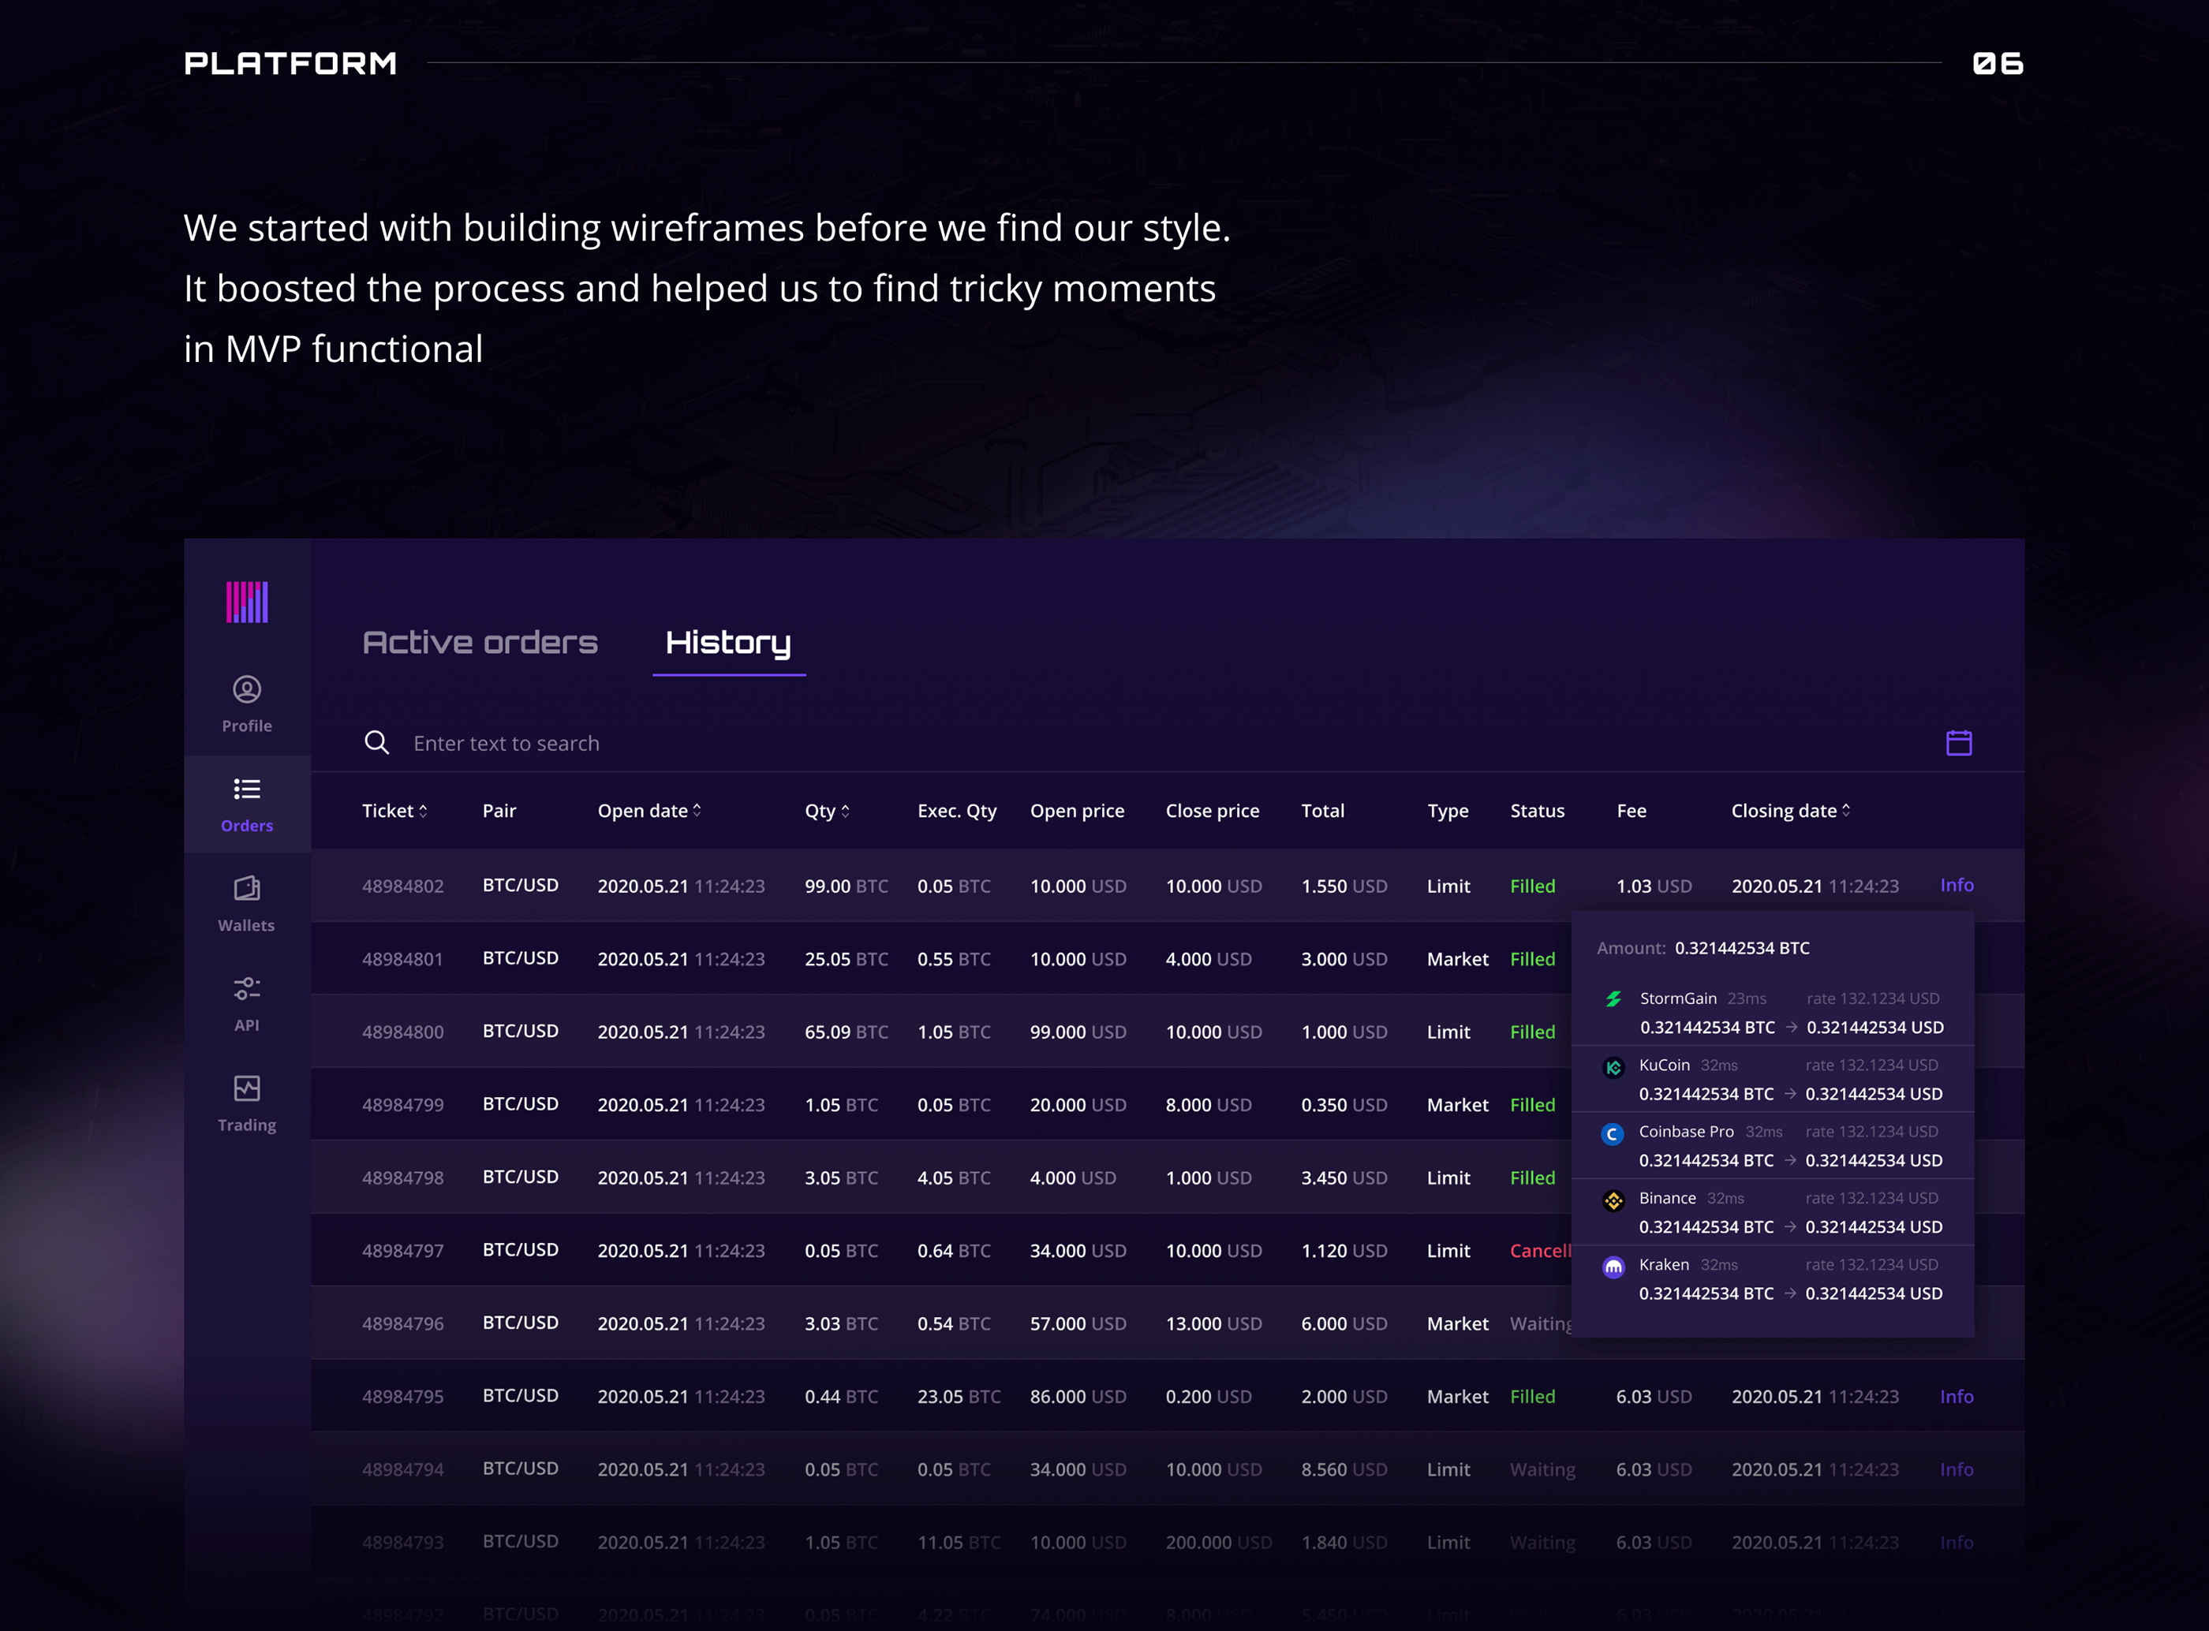The image size is (2209, 1631).
Task: Open the Trading chart icon
Action: point(247,1088)
